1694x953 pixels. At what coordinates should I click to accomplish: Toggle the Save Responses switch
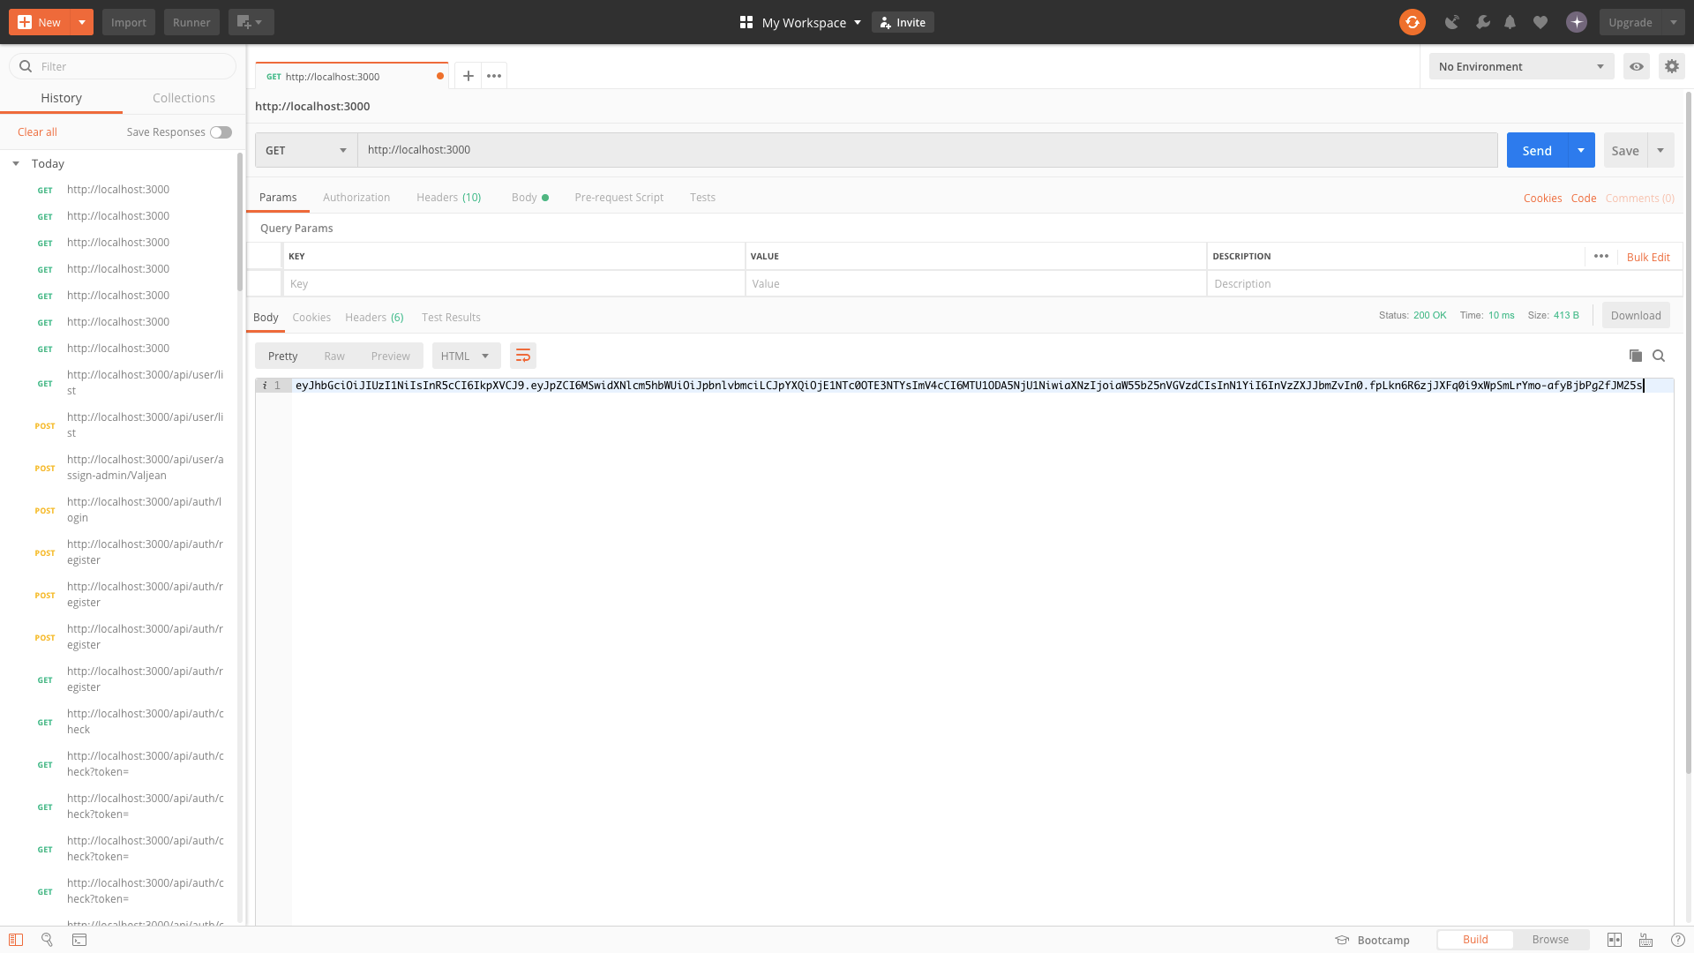[221, 132]
